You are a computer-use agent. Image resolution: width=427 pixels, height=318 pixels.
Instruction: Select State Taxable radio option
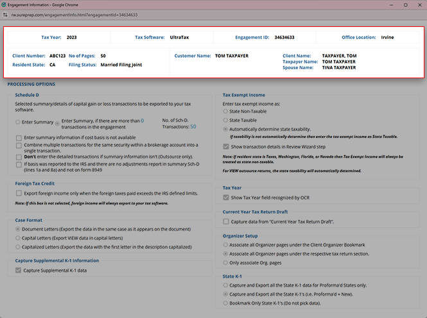point(225,120)
